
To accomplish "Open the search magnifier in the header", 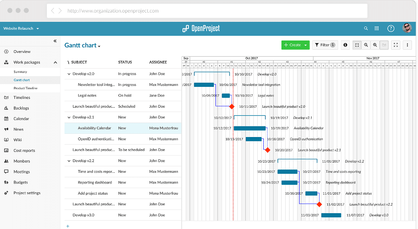I will click(x=366, y=28).
